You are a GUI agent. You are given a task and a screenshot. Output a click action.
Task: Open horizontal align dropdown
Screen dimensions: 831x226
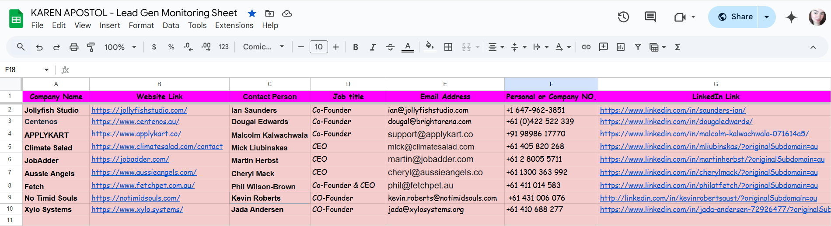tap(496, 47)
